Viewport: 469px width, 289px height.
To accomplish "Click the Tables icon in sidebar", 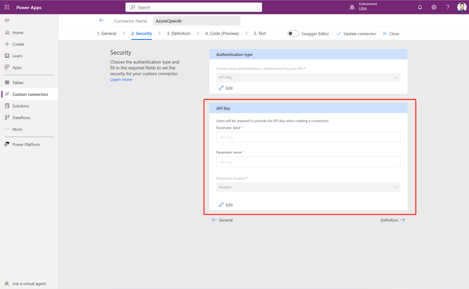I will pyautogui.click(x=7, y=82).
